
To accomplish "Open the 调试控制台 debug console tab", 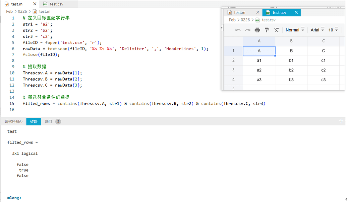I will pyautogui.click(x=13, y=122).
